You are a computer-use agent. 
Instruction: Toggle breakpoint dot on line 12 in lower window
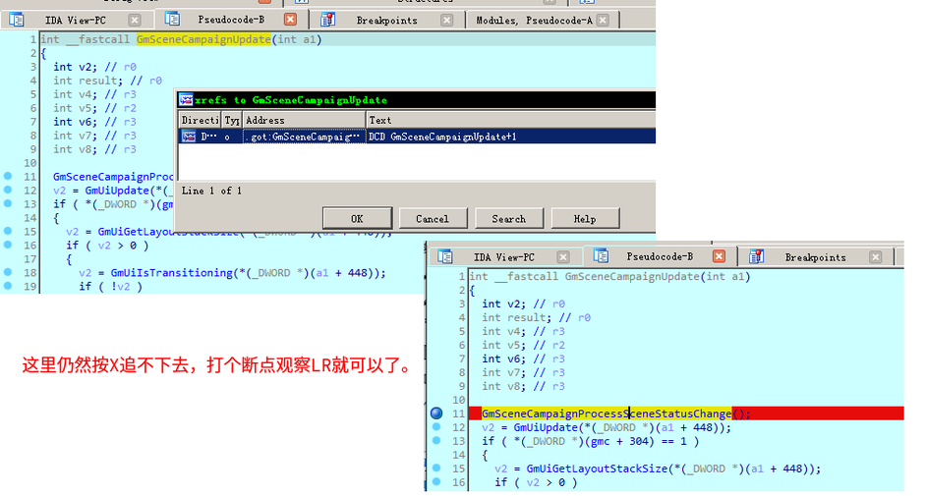pos(436,427)
